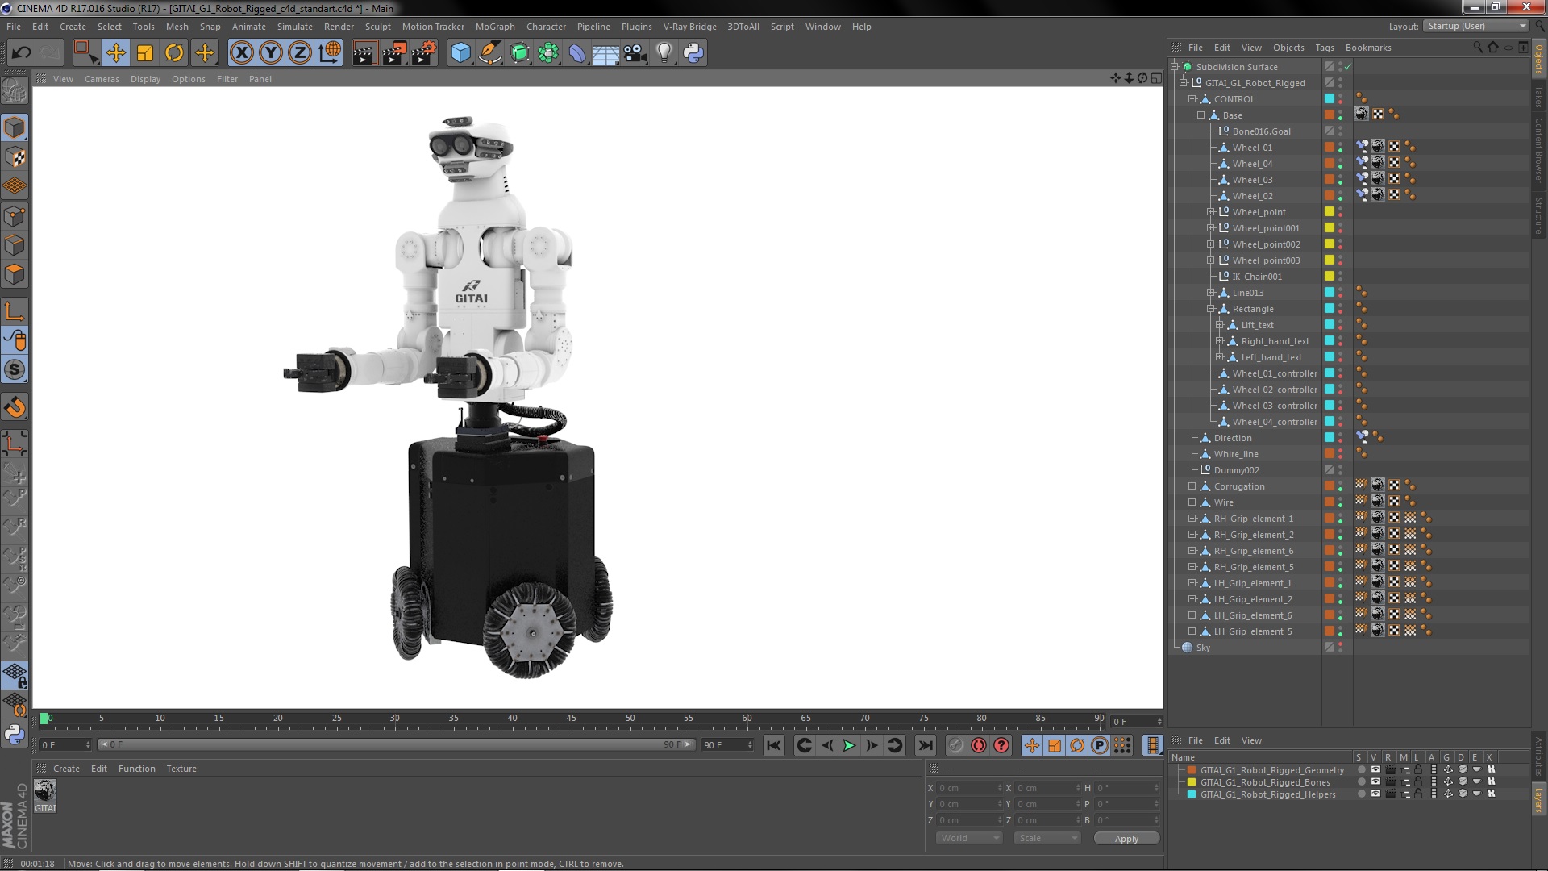Add a deformer object icon
The height and width of the screenshot is (871, 1548).
pyautogui.click(x=577, y=53)
